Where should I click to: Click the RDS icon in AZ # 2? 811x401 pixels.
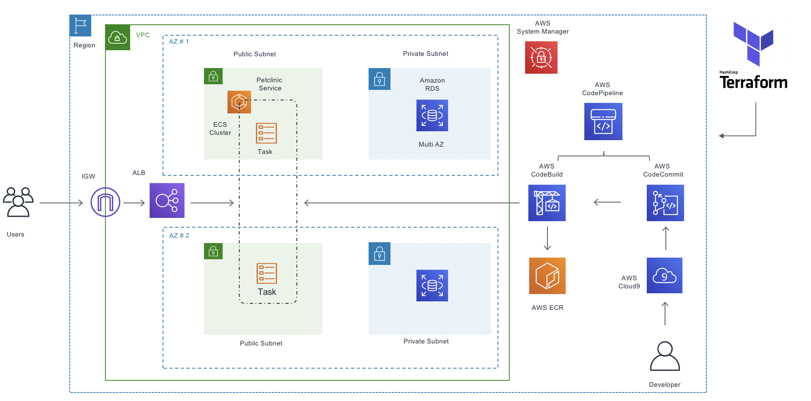click(432, 286)
